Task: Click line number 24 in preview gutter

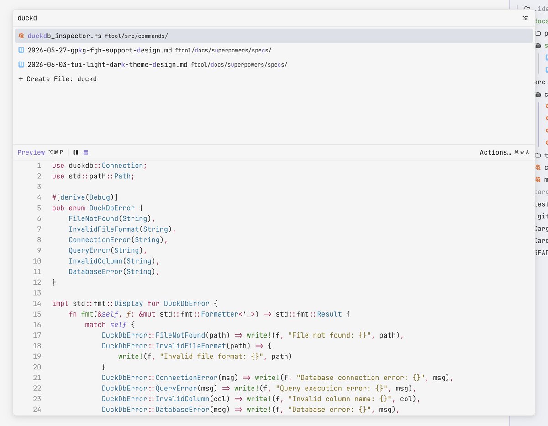Action: pos(37,410)
